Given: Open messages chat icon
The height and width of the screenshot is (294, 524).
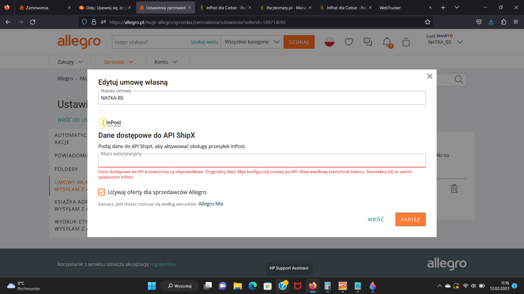Looking at the screenshot, I should 368,42.
